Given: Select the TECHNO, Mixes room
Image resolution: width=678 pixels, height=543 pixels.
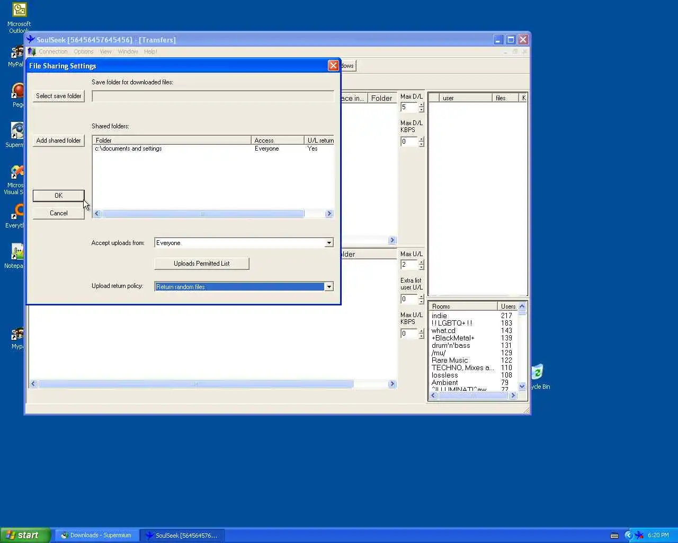Looking at the screenshot, I should click(x=463, y=367).
